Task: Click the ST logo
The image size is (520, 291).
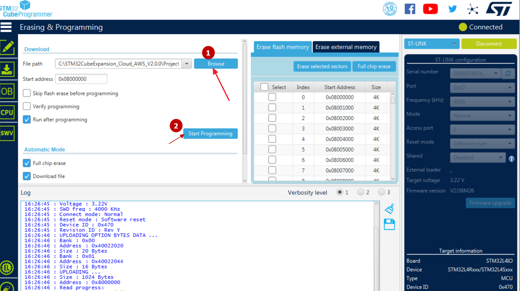Action: pos(499,9)
